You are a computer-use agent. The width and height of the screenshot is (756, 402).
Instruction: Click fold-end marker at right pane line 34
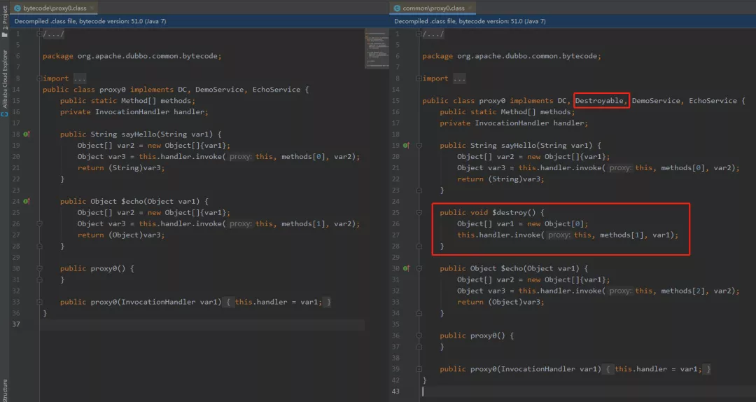point(419,313)
